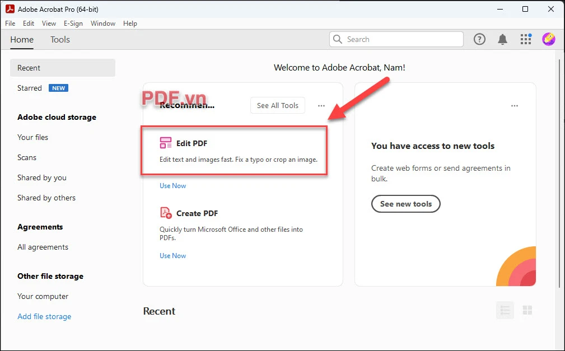
Task: Open Shared by others
Action: pos(46,198)
